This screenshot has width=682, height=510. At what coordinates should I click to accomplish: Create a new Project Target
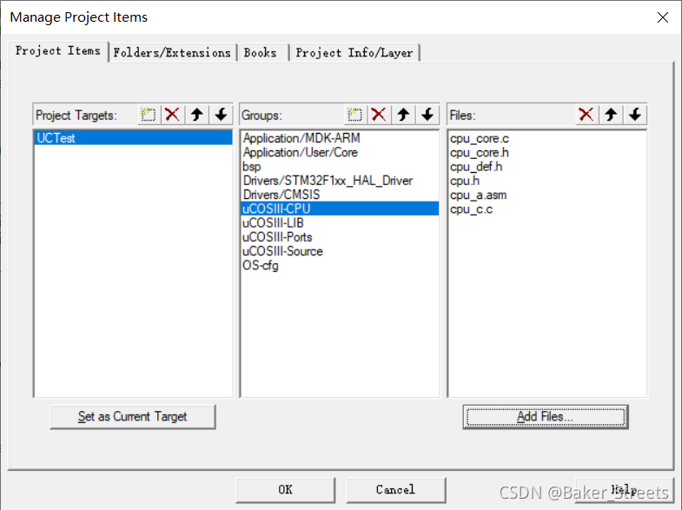pyautogui.click(x=149, y=115)
